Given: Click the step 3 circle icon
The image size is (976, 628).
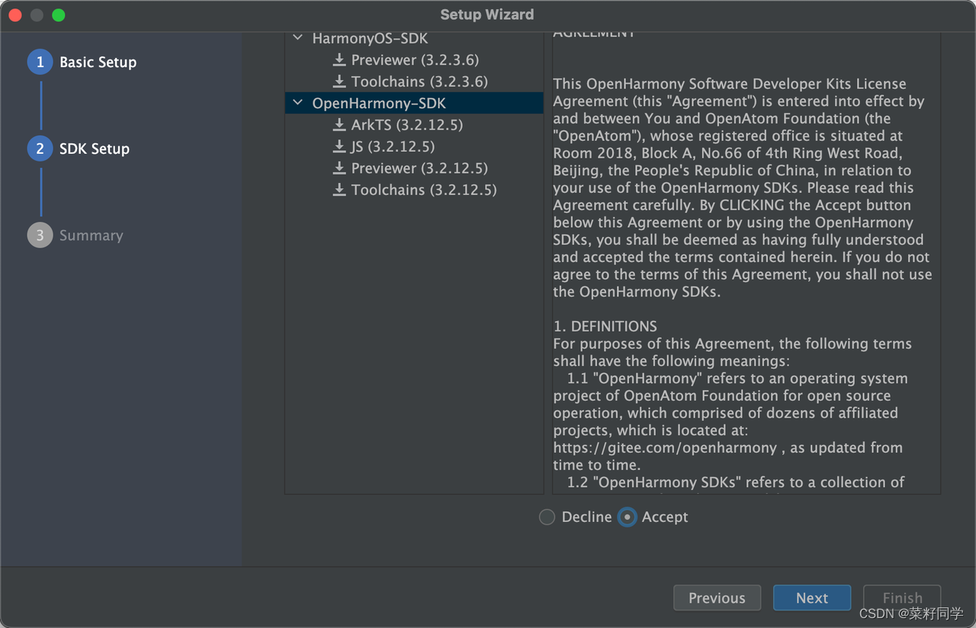Looking at the screenshot, I should (40, 235).
